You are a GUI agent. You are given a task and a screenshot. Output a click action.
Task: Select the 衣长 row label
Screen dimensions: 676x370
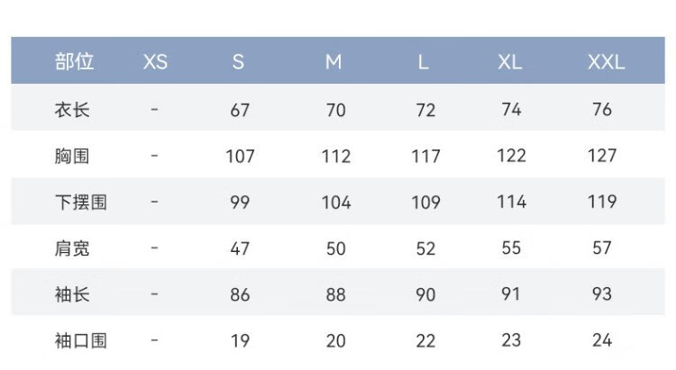pyautogui.click(x=72, y=110)
